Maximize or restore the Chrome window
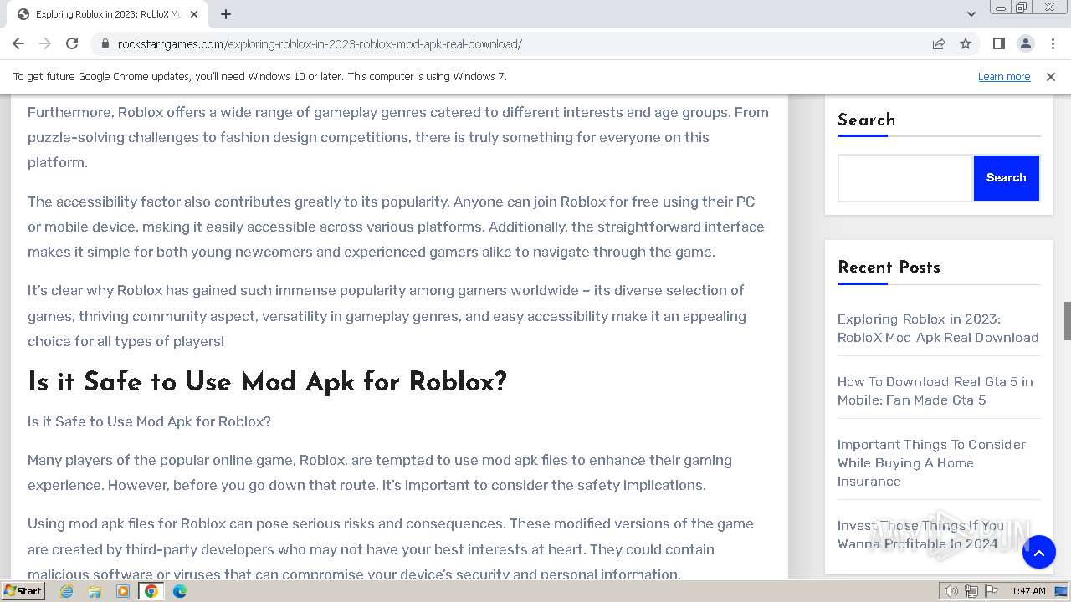The image size is (1071, 602). click(1021, 8)
